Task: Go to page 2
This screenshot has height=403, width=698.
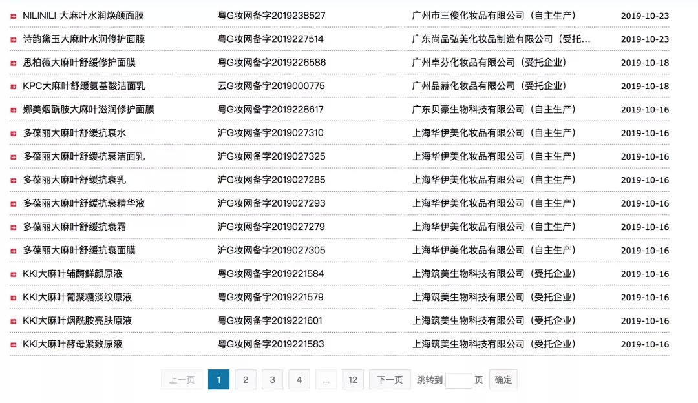Action: (x=246, y=380)
